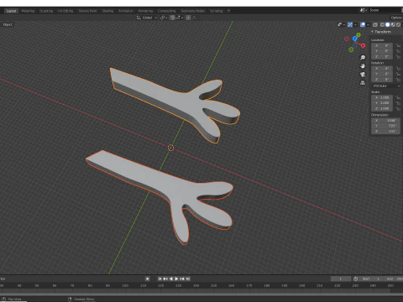Click the blue Z axis gizmo ball
This screenshot has height=302, width=403.
(355, 39)
